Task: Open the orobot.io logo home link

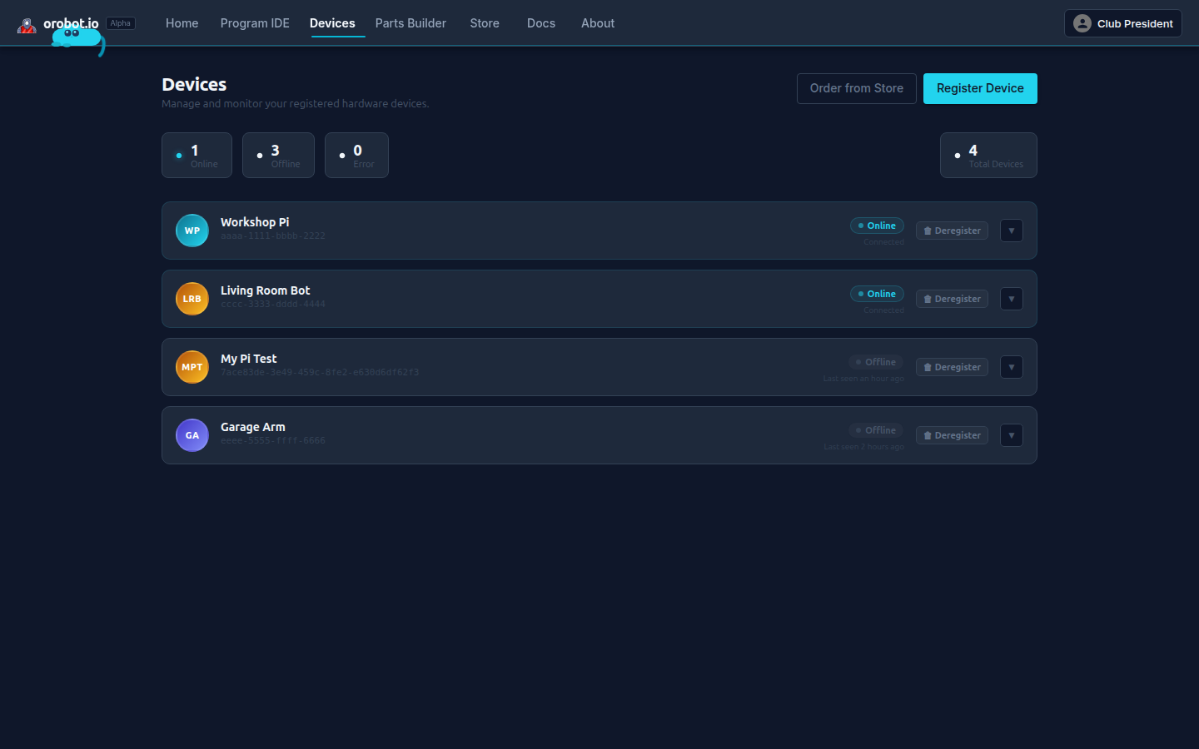Action: point(58,24)
